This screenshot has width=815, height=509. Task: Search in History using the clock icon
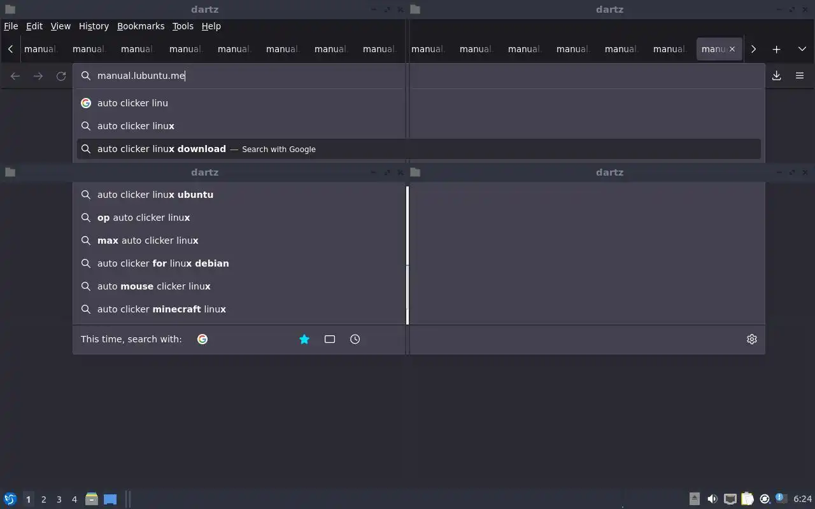click(355, 339)
